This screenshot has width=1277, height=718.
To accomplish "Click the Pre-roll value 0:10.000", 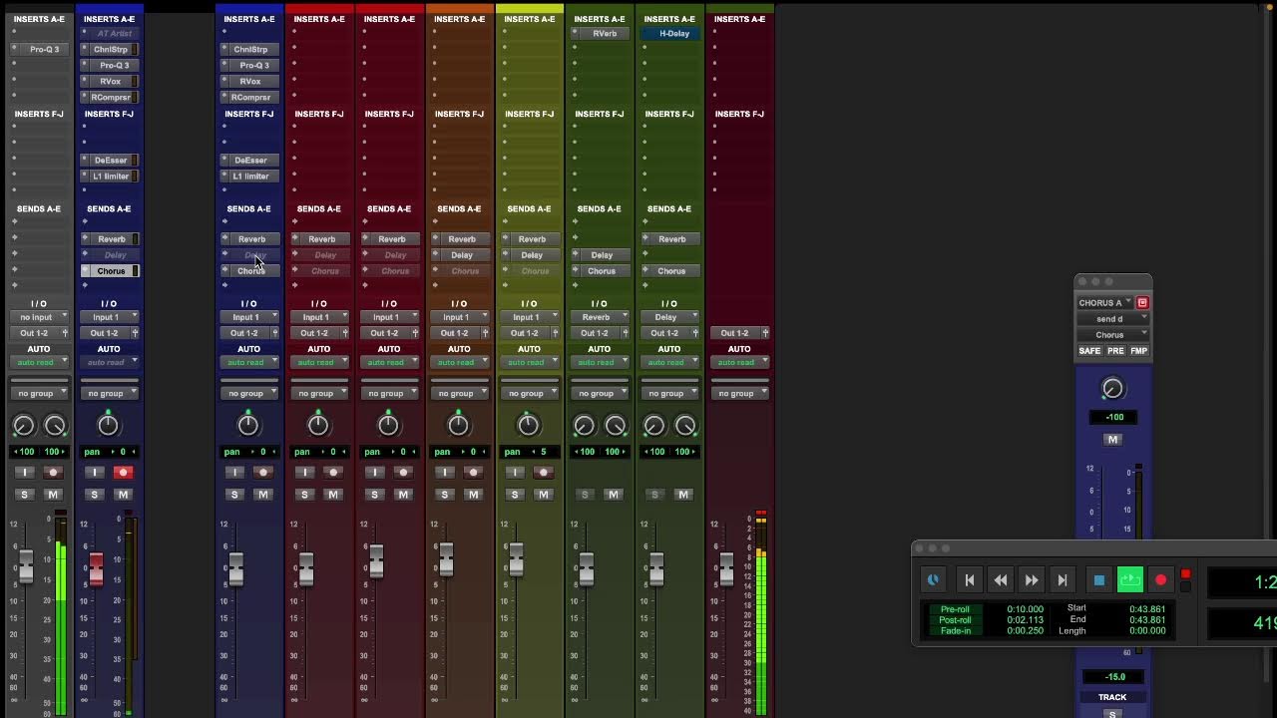I will coord(1025,609).
